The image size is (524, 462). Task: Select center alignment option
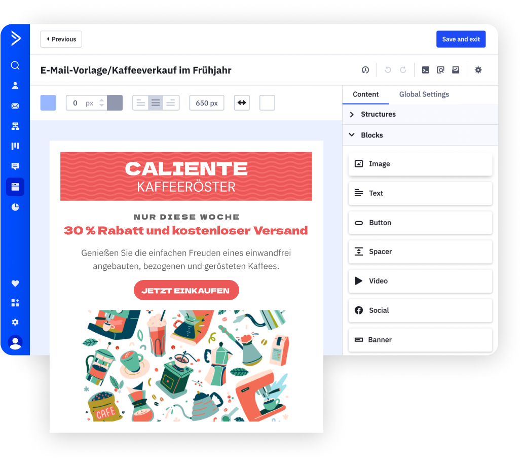point(156,103)
